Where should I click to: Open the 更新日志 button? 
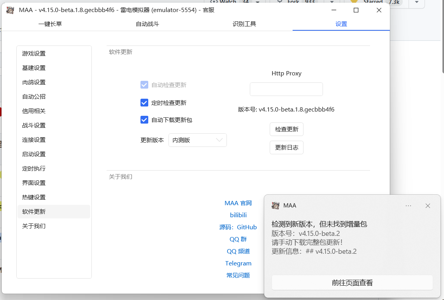(286, 147)
